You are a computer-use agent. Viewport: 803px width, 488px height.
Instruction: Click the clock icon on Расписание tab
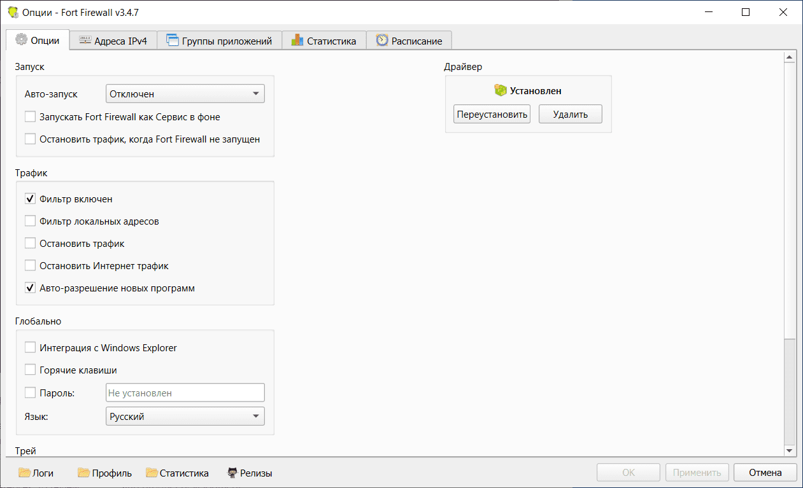click(x=382, y=40)
